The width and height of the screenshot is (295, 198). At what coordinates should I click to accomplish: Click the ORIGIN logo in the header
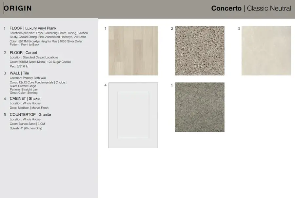pyautogui.click(x=18, y=8)
